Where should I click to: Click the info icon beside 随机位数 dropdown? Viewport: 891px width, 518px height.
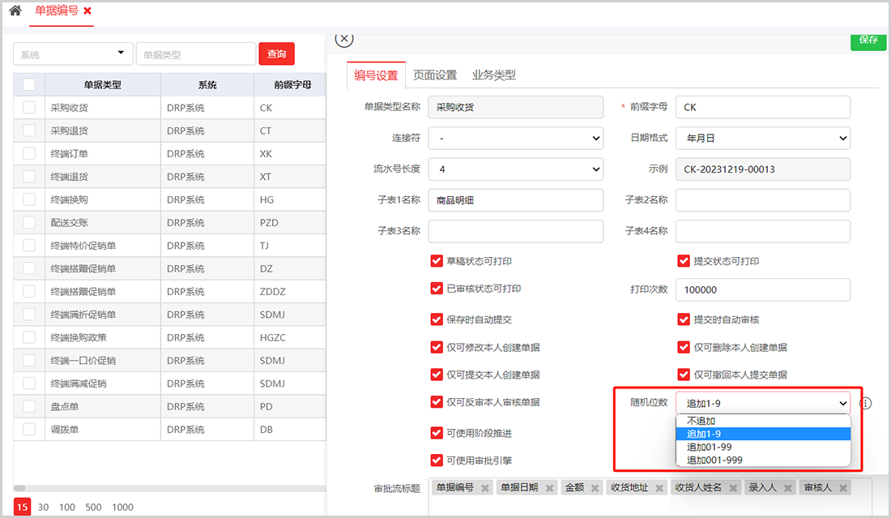(865, 403)
